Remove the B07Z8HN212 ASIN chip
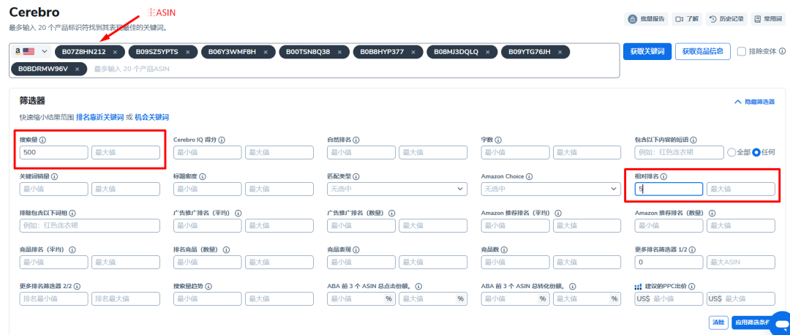The width and height of the screenshot is (790, 335). click(115, 52)
